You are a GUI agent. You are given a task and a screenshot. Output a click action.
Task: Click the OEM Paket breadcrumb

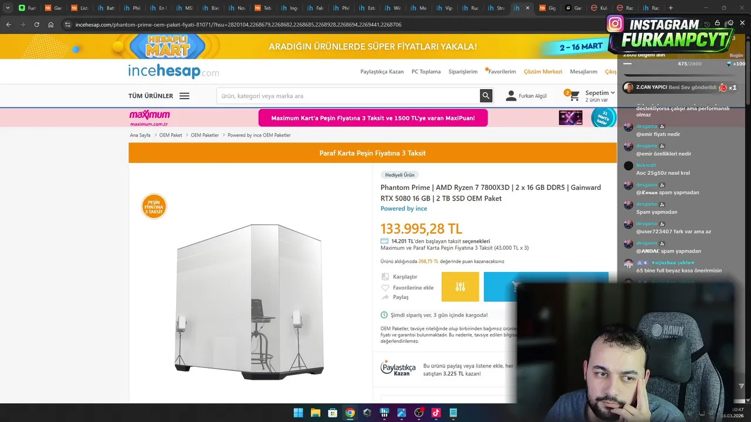[171, 135]
